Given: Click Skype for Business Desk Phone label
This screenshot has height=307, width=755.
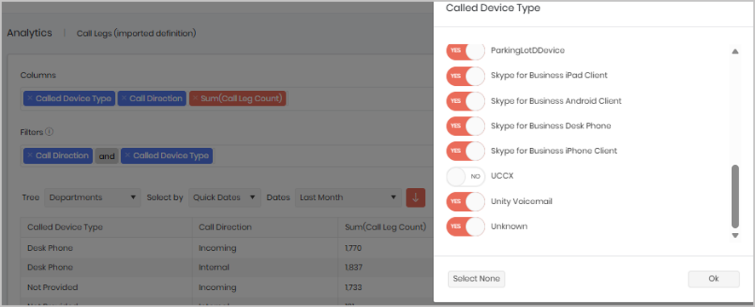Looking at the screenshot, I should 550,126.
